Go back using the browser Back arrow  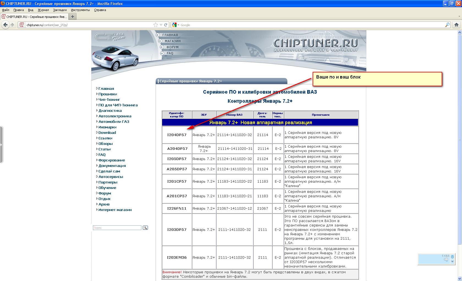pos(5,25)
